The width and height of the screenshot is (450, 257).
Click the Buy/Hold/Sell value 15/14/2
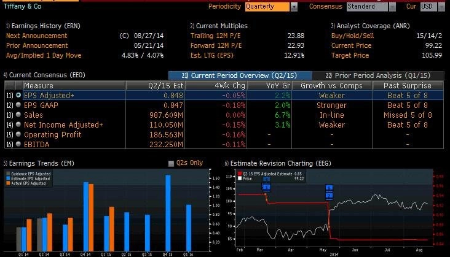(429, 36)
